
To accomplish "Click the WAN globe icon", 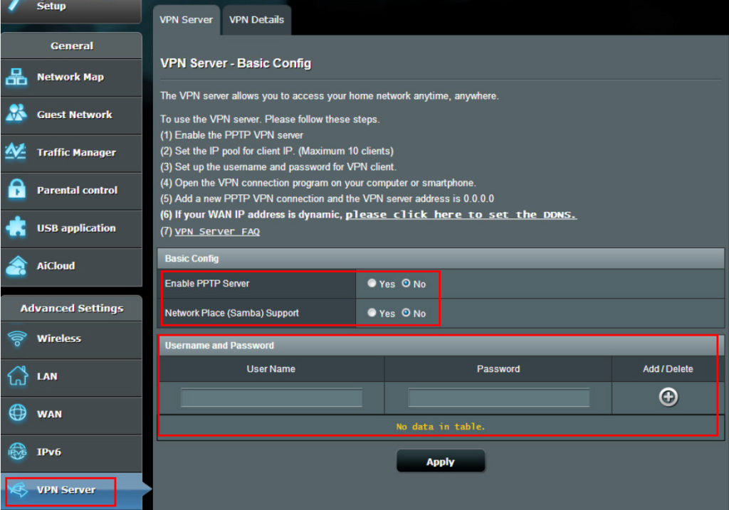I will (18, 413).
